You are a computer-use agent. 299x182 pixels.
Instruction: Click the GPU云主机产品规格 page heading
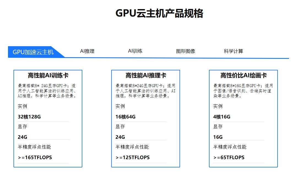(x=159, y=13)
